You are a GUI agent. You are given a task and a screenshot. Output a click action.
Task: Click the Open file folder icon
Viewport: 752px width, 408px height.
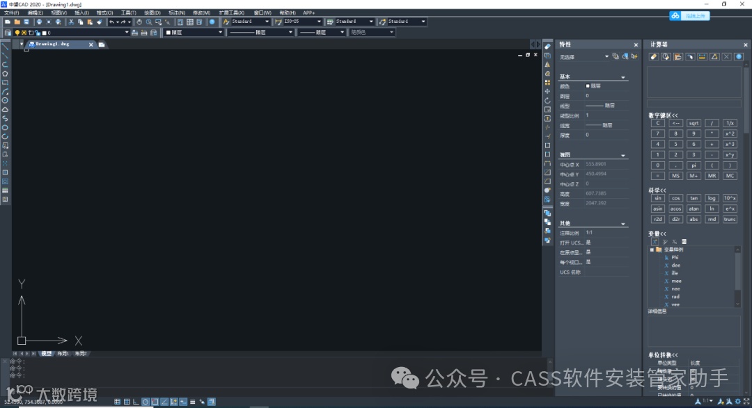coord(17,22)
